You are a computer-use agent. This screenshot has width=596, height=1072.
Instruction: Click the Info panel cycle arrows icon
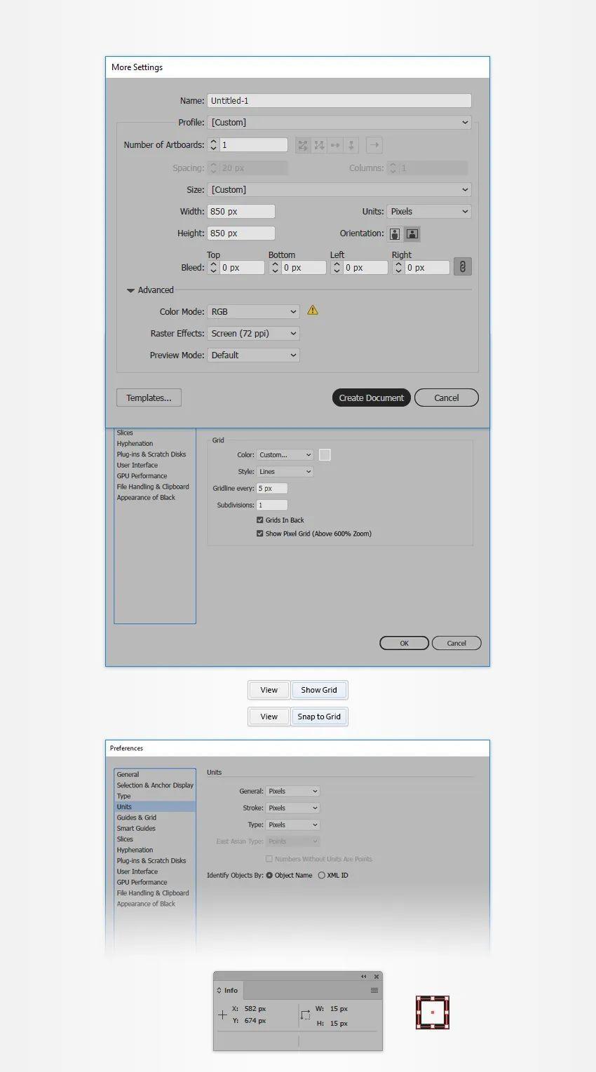point(219,991)
